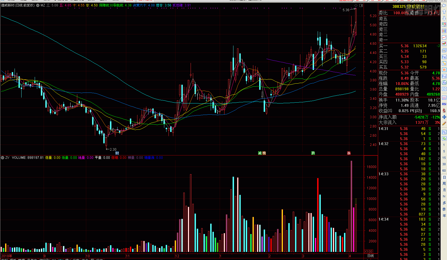Click the 换手 11.30% value
The image size is (447, 260).
402,100
